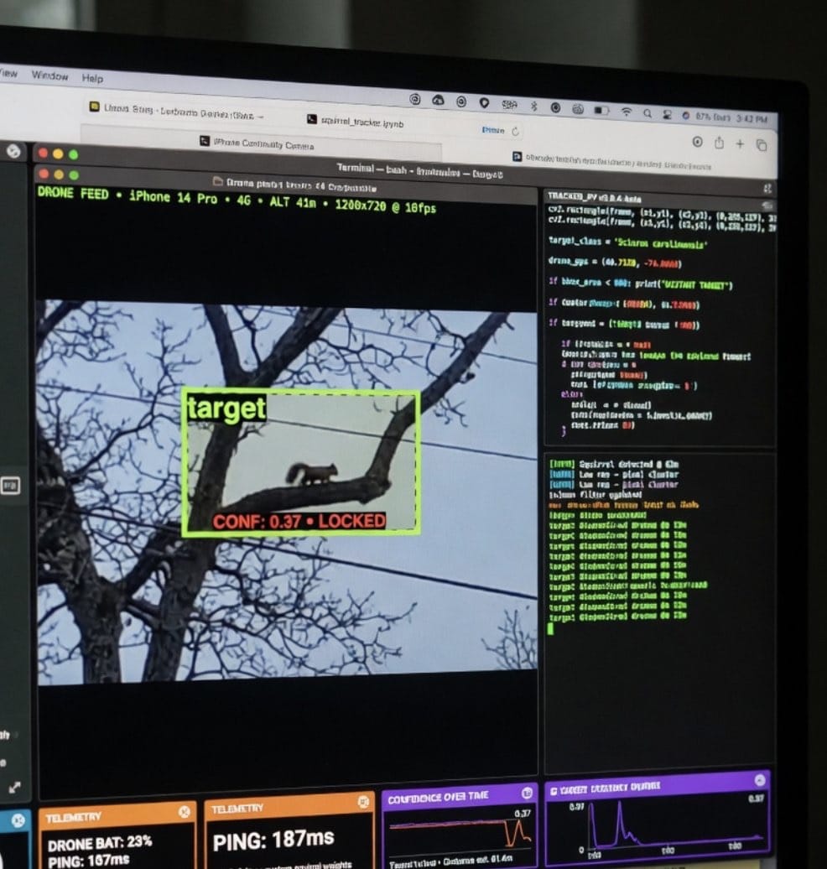Click the round icon atop the left sidebar

coord(14,150)
